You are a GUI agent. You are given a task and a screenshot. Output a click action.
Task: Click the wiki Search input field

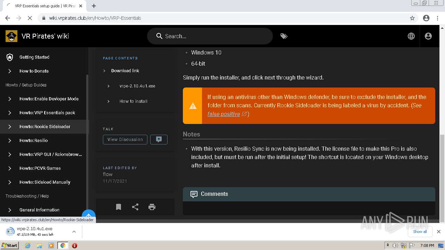(x=210, y=36)
